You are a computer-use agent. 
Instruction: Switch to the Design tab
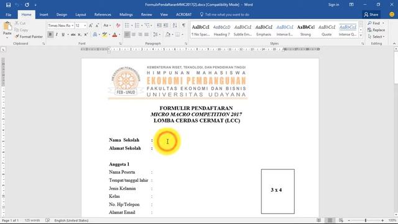pyautogui.click(x=62, y=14)
